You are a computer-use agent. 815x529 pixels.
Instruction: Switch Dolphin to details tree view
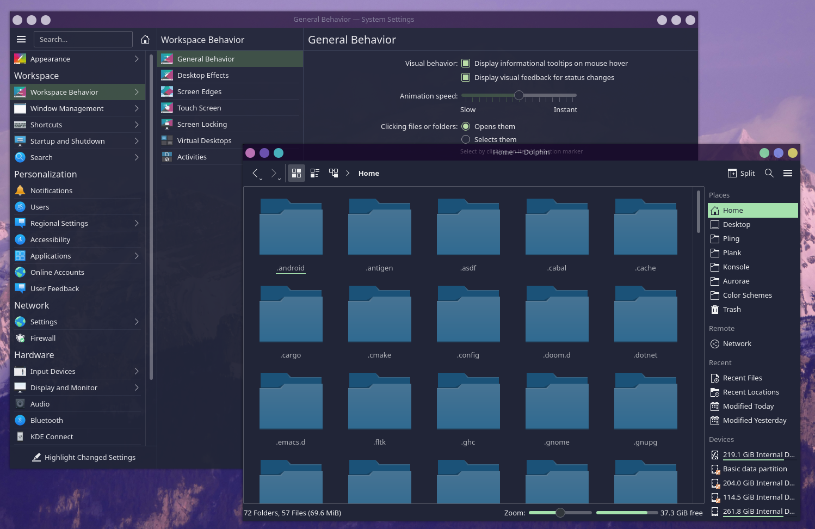click(334, 173)
